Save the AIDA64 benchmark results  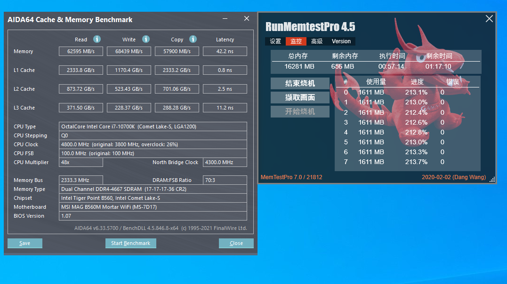[x=25, y=243]
